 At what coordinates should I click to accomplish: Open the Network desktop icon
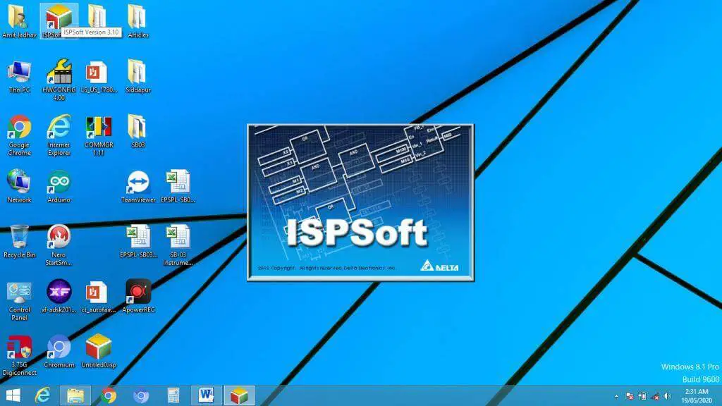pyautogui.click(x=19, y=186)
